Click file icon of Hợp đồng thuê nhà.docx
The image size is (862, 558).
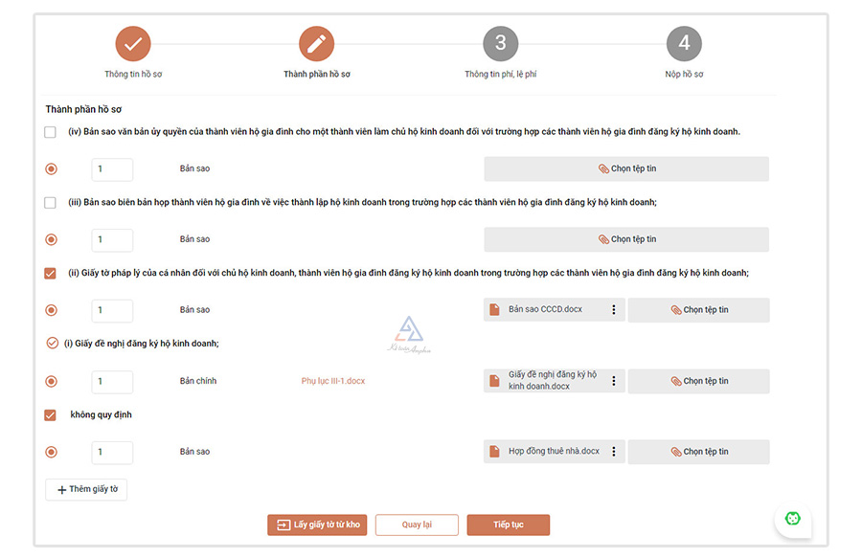(x=495, y=452)
